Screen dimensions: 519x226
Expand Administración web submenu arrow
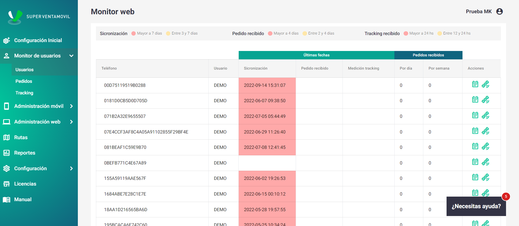(71, 122)
